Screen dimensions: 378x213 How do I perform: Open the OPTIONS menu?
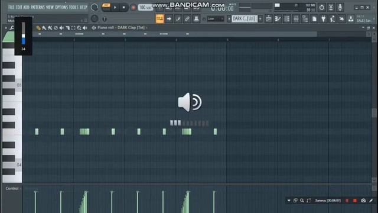(61, 7)
